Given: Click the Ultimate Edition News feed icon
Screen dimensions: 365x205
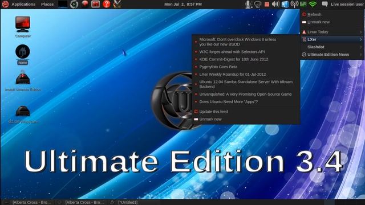Looking at the screenshot, I should click(304, 55).
